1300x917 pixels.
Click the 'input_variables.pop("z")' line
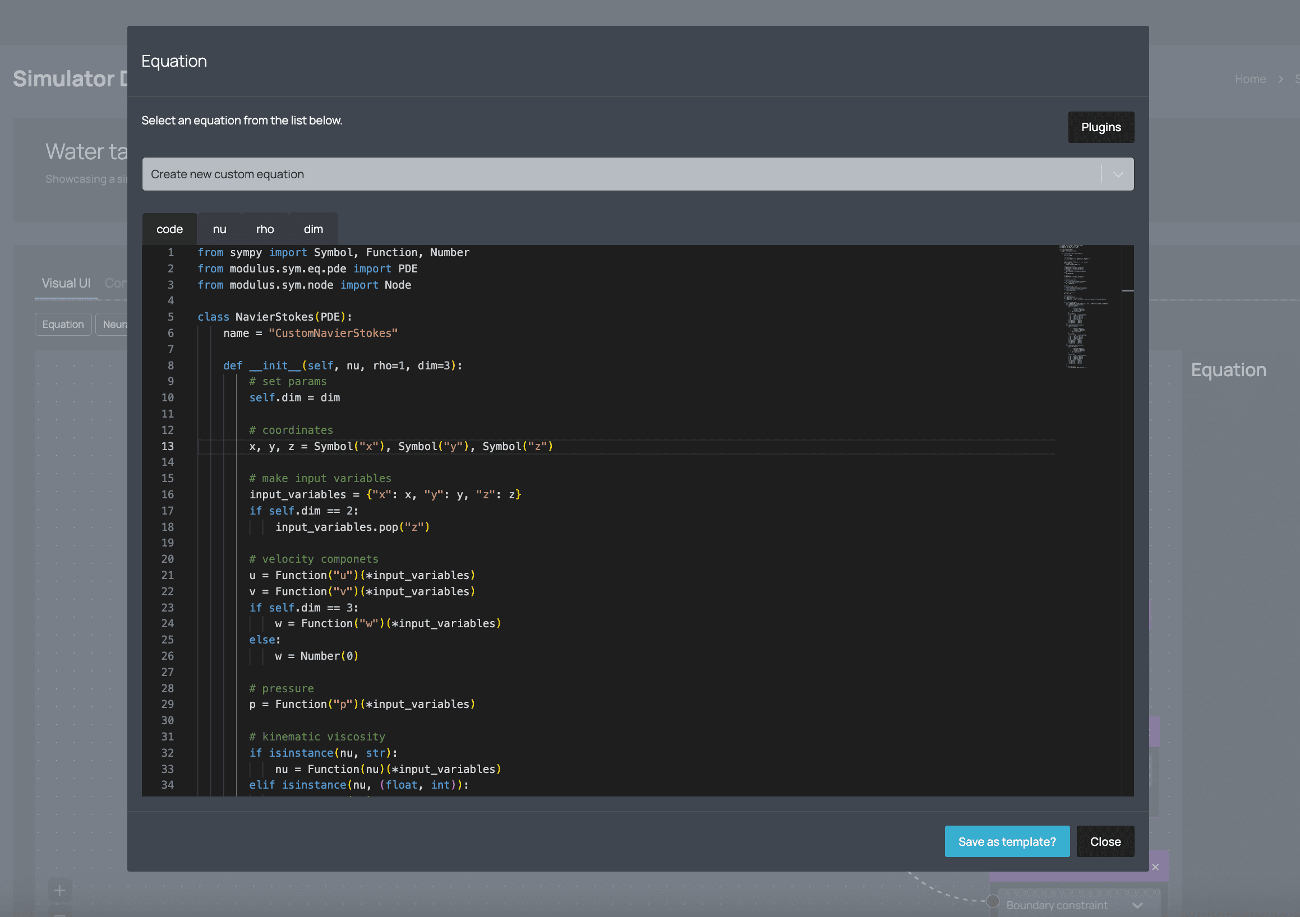(x=352, y=526)
